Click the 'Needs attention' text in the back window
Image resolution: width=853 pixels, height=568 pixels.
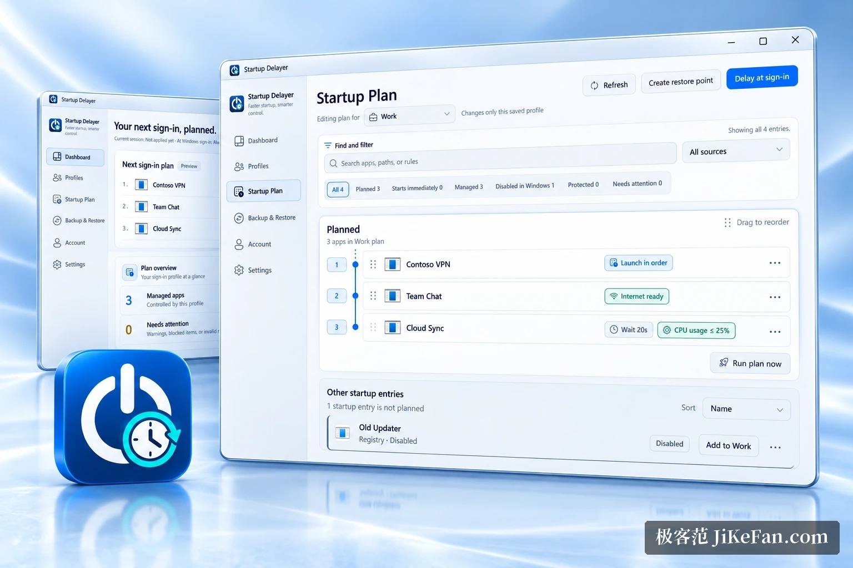(x=168, y=324)
